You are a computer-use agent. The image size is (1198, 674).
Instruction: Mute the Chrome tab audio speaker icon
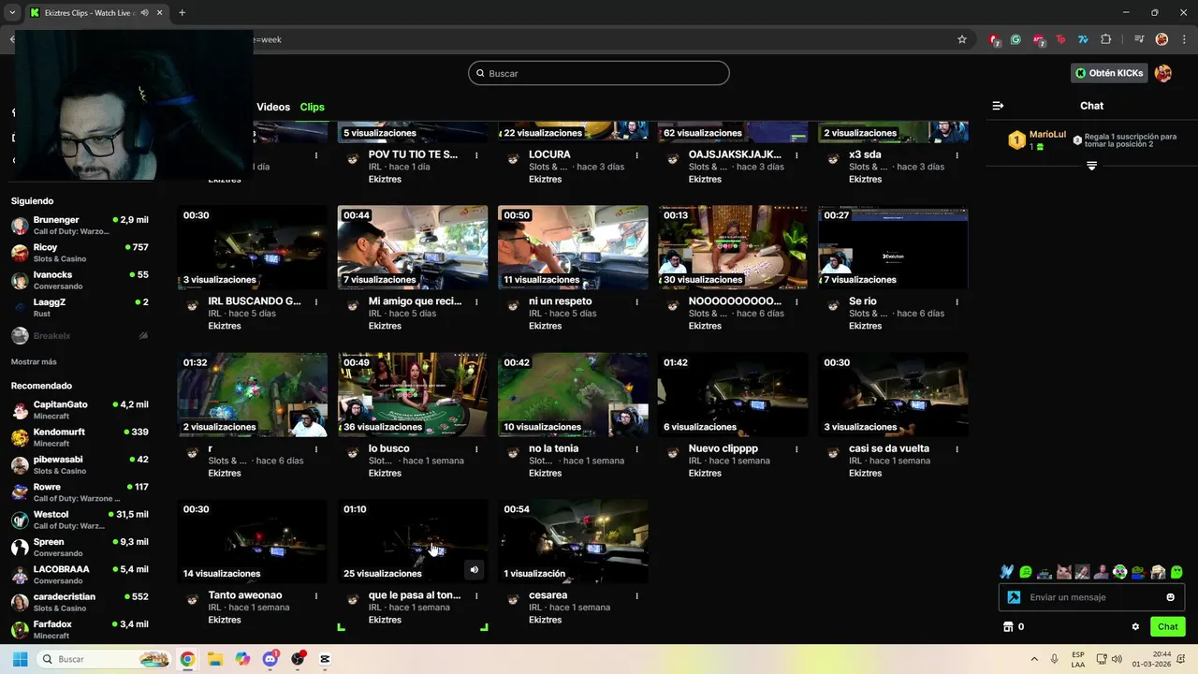(x=145, y=13)
